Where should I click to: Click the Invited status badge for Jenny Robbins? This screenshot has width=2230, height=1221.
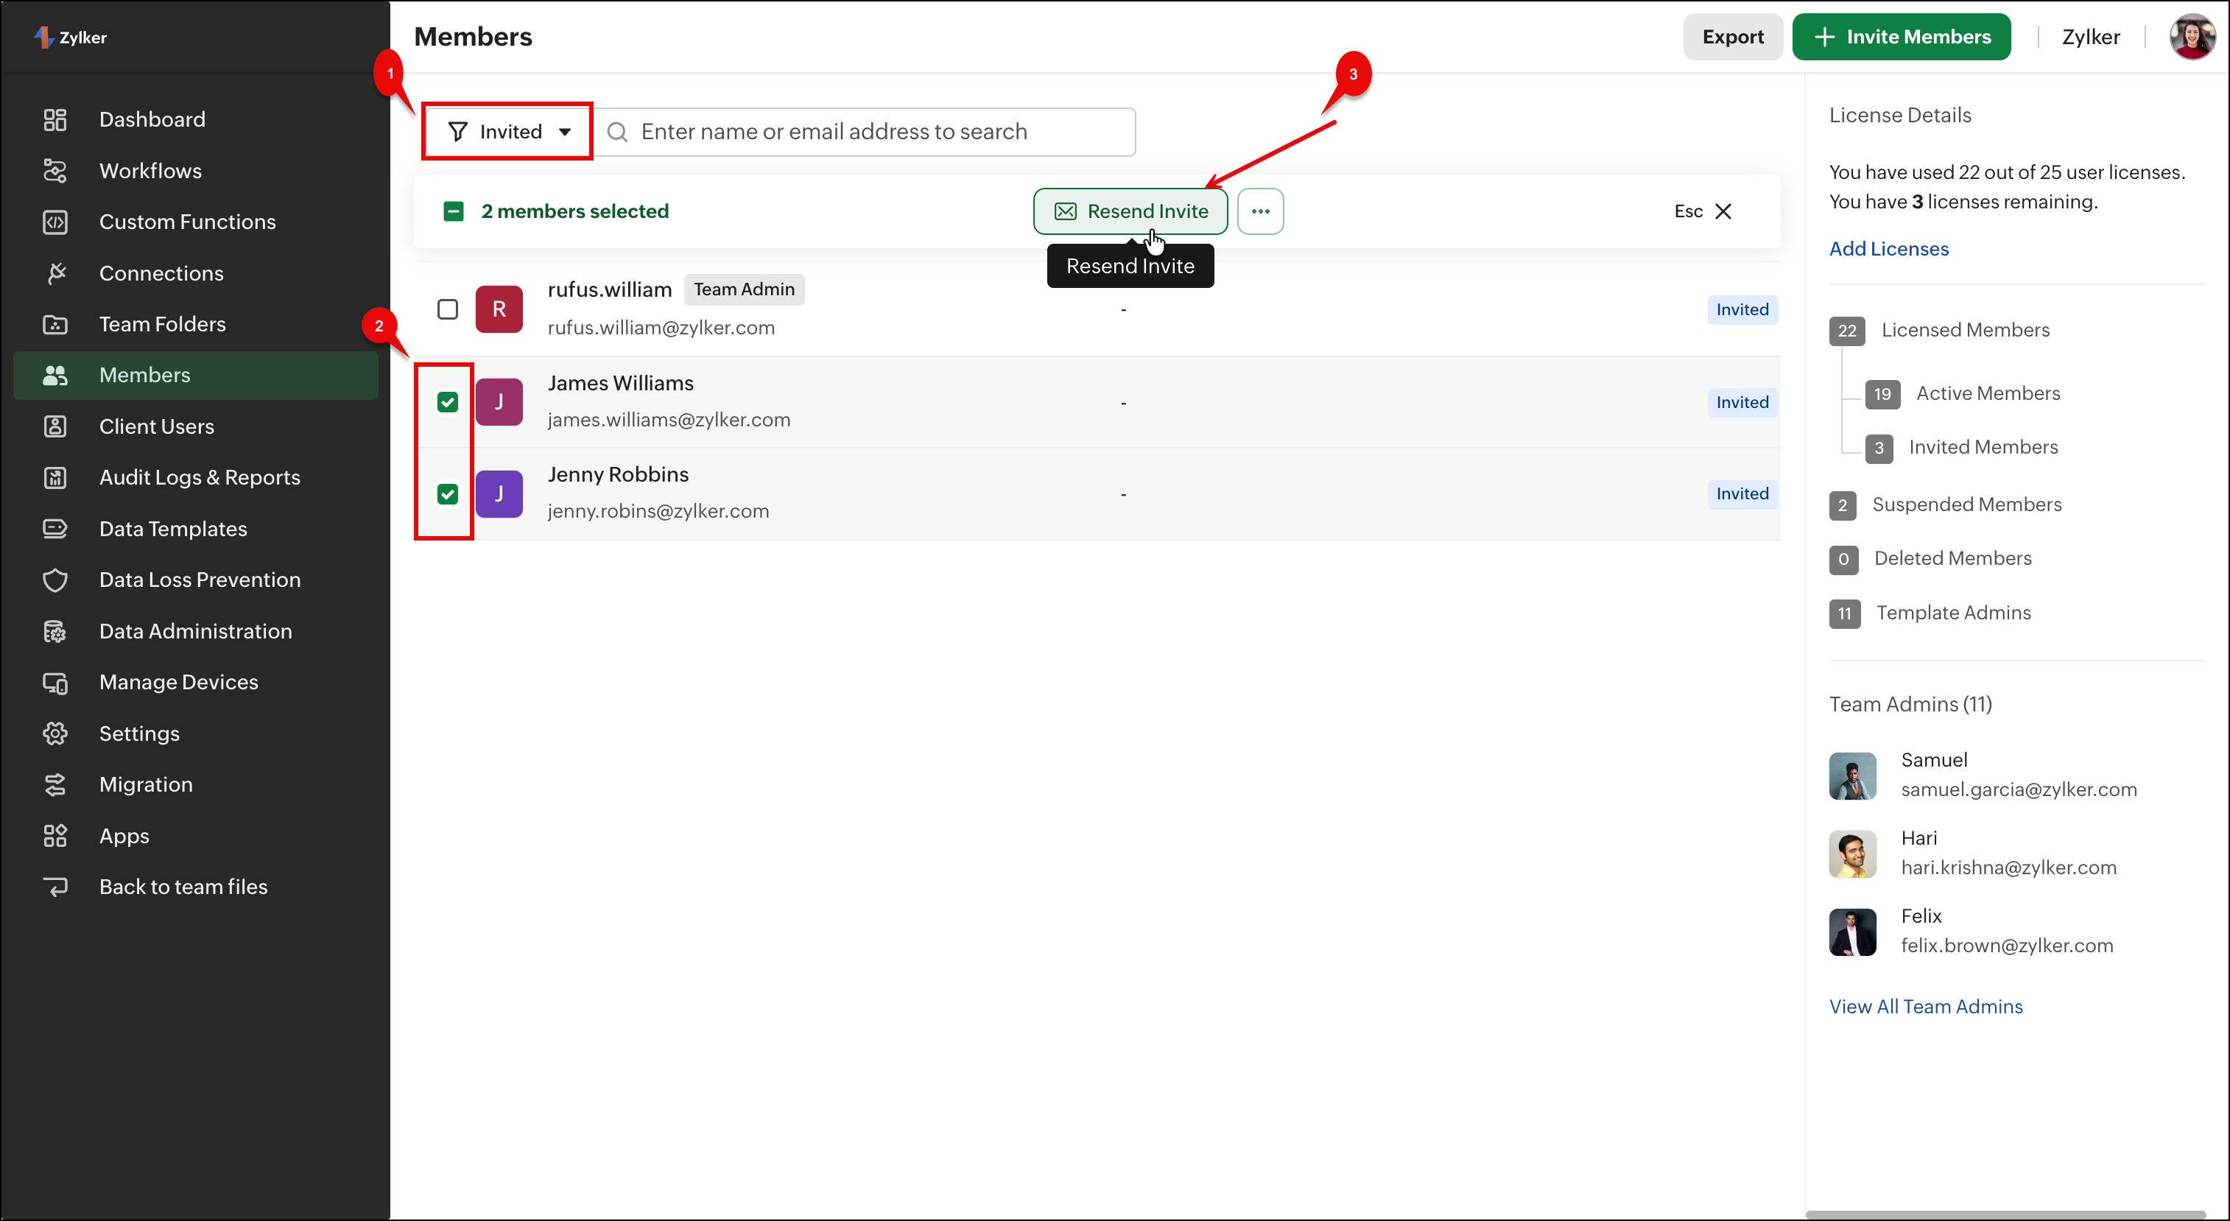click(1742, 493)
